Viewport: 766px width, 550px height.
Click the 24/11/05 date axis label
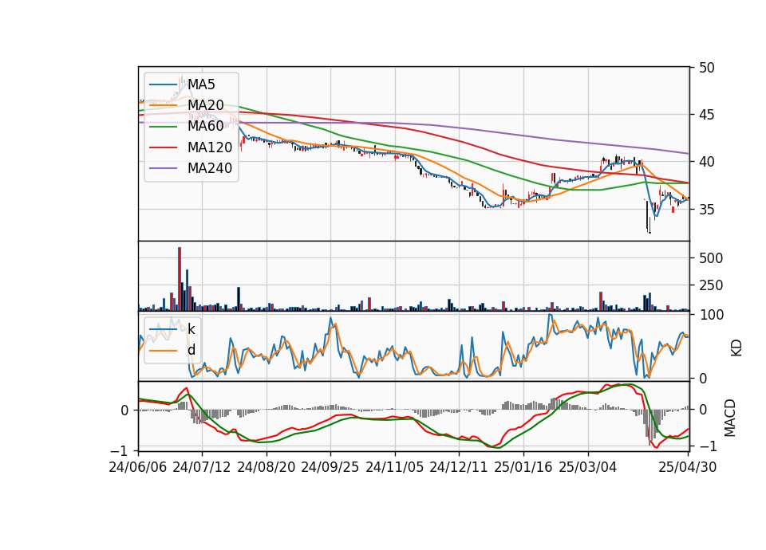[395, 467]
